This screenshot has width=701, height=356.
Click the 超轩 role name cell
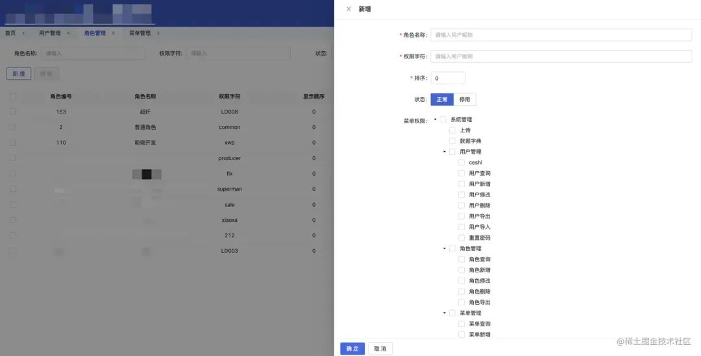[145, 112]
